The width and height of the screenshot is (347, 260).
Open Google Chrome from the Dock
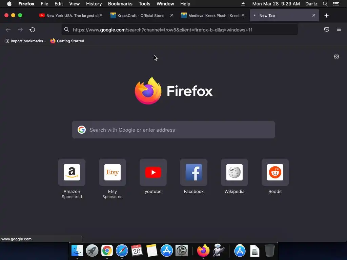[107, 251]
